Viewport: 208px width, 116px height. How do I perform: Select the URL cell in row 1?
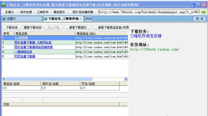tap(101, 38)
